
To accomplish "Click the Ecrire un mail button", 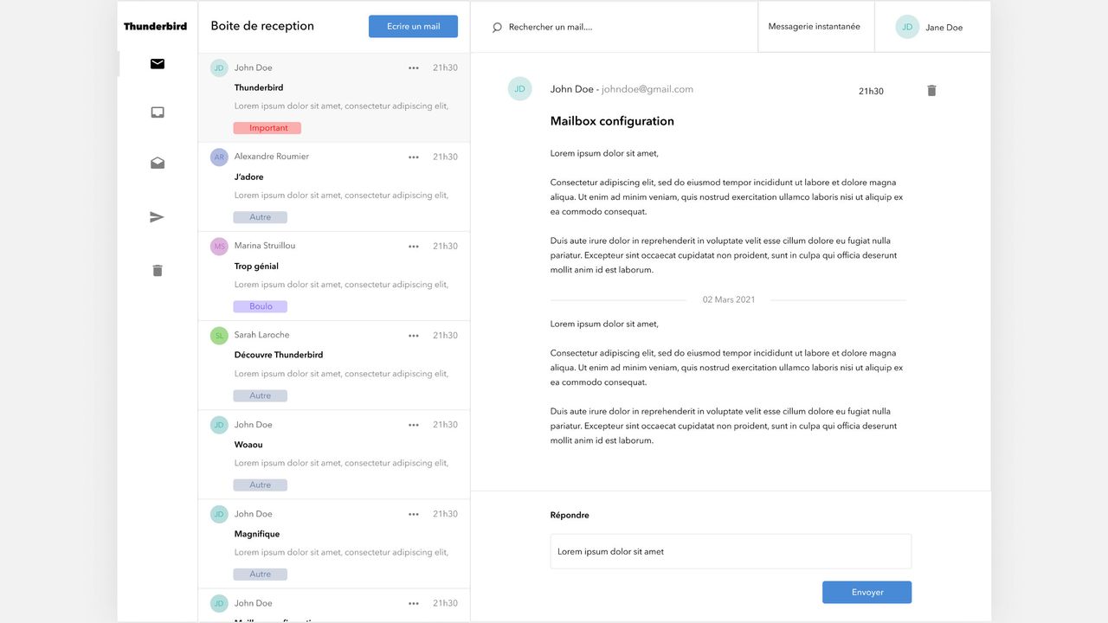I will (413, 27).
